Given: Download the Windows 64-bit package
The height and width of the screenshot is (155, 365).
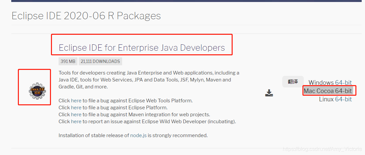Looking at the screenshot, I should click(343, 82).
